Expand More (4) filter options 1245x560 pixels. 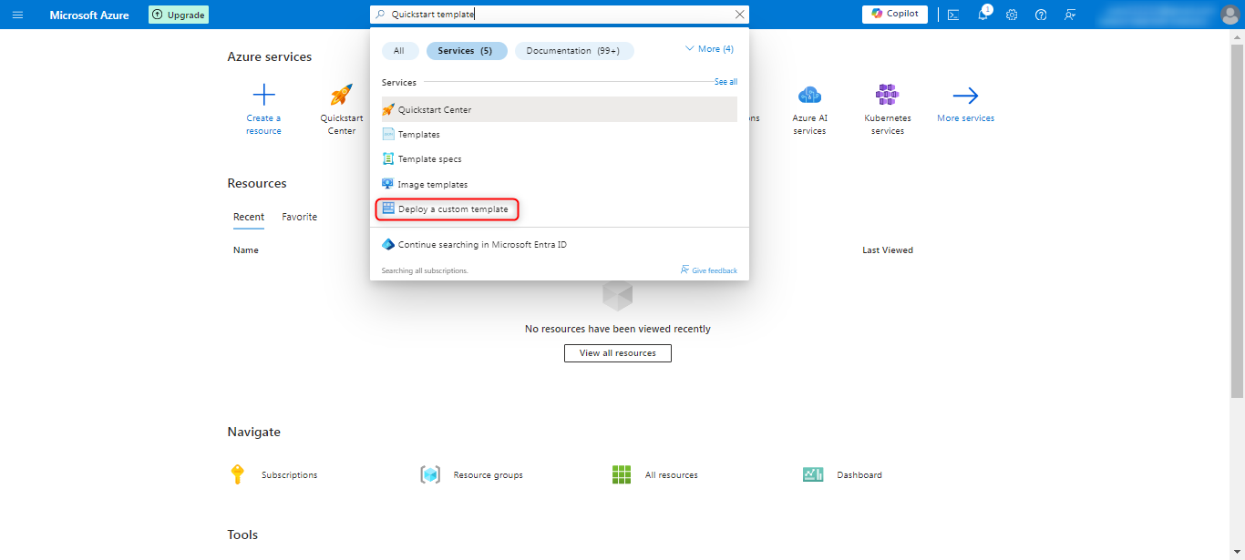(709, 49)
